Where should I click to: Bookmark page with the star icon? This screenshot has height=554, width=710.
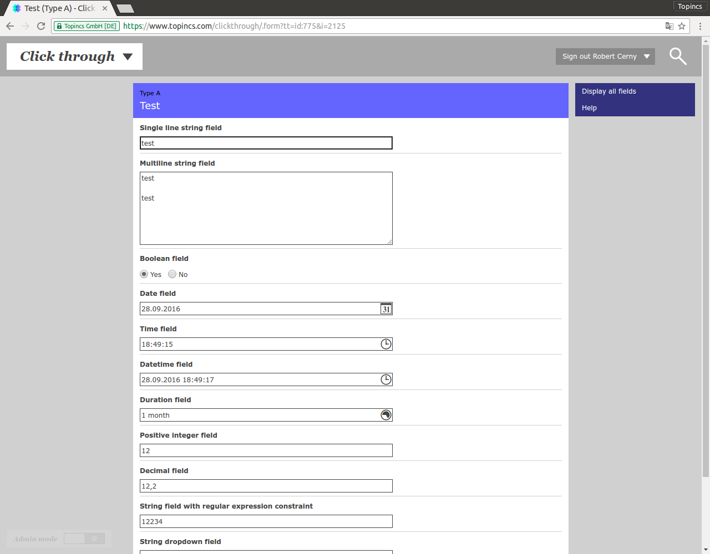[682, 26]
